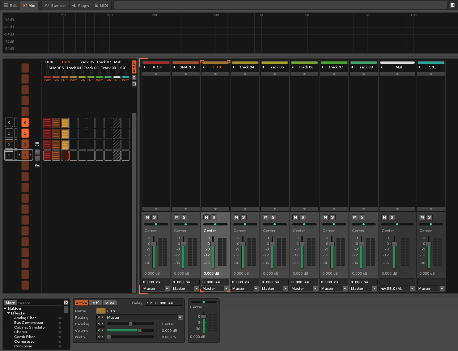Click the grid icon below the plus button

pos(37,165)
